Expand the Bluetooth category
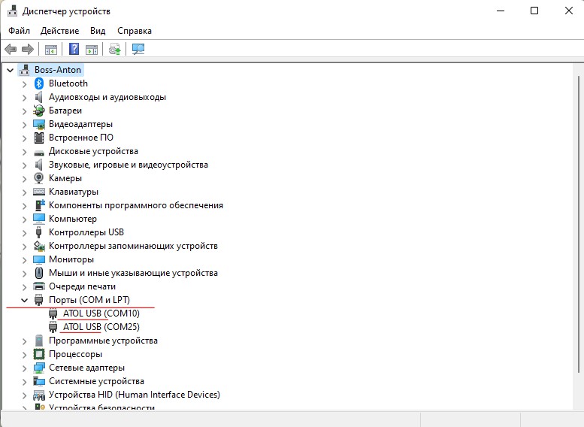 [24, 84]
